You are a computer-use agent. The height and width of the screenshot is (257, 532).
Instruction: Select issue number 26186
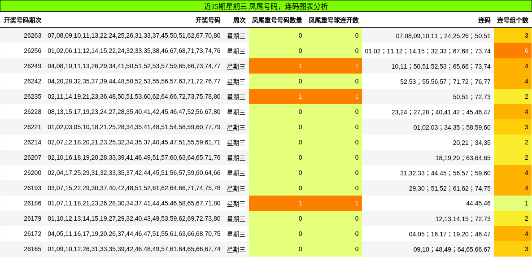33,204
